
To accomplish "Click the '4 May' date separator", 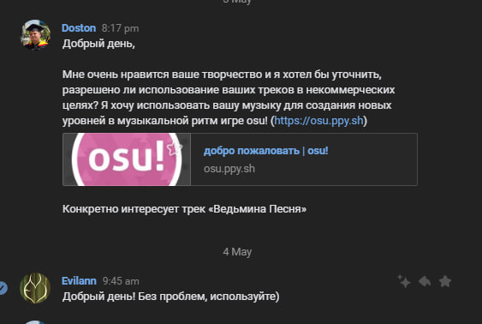I will (x=237, y=252).
